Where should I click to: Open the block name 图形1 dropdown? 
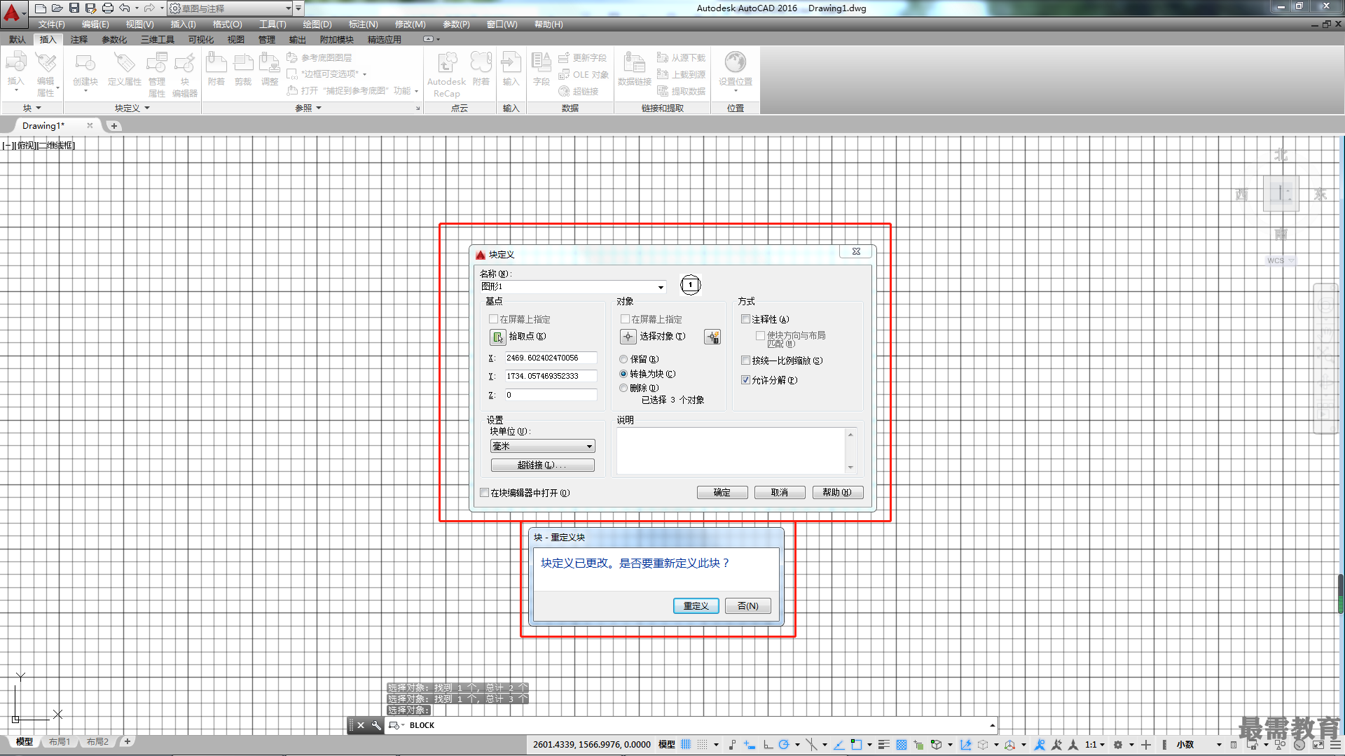click(x=661, y=287)
